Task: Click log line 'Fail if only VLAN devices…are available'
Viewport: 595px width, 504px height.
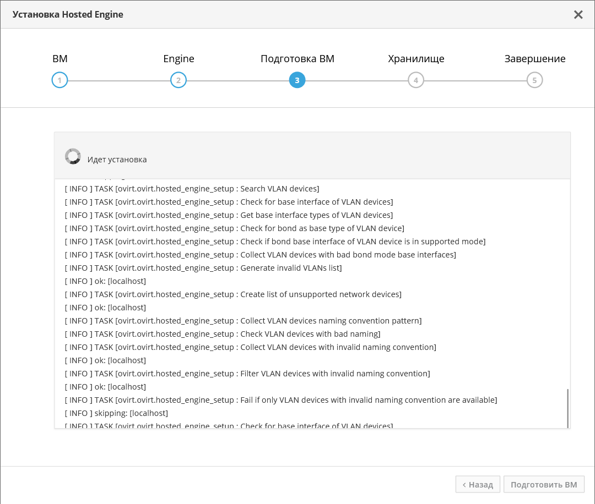Action: [x=281, y=400]
